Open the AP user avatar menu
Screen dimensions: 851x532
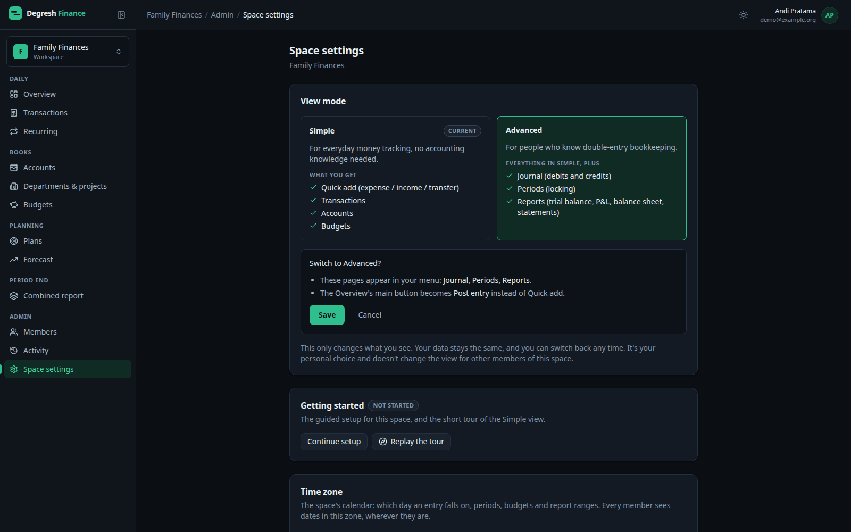[x=829, y=15]
